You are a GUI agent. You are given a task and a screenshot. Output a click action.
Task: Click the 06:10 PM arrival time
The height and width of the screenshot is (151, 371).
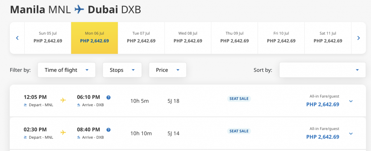tap(88, 97)
